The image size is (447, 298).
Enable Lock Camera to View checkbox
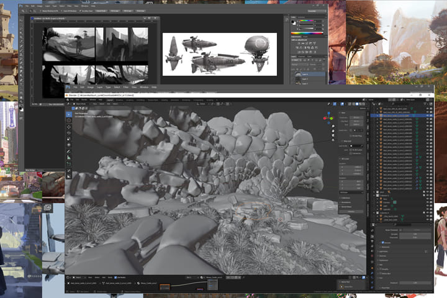pyautogui.click(x=351, y=153)
